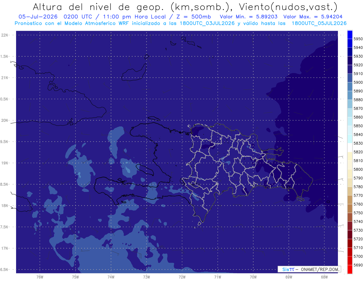This screenshot has width=364, height=281.
Task: Click the '71W' longitude label
Action: click(217, 277)
